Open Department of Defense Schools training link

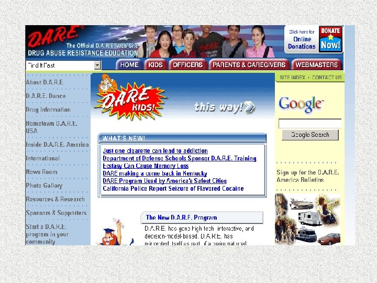[x=180, y=158]
